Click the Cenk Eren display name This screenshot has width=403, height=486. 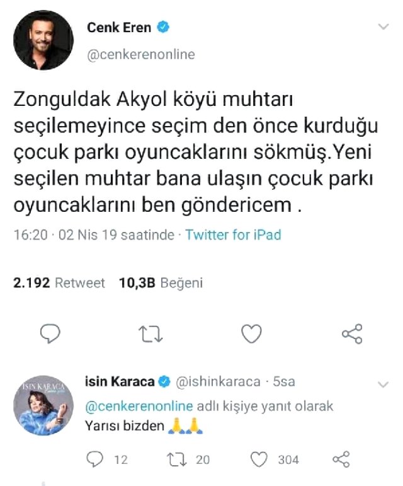(x=118, y=28)
